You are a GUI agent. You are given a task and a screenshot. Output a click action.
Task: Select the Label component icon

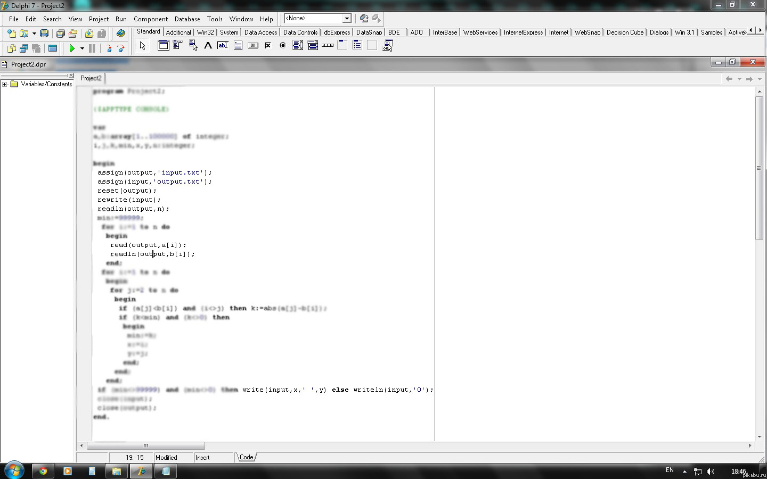pos(208,46)
